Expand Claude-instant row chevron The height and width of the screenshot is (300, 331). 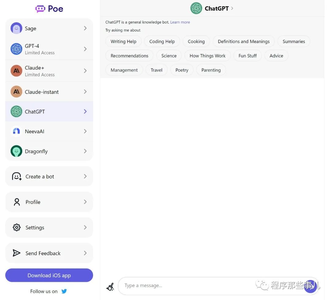tap(85, 92)
